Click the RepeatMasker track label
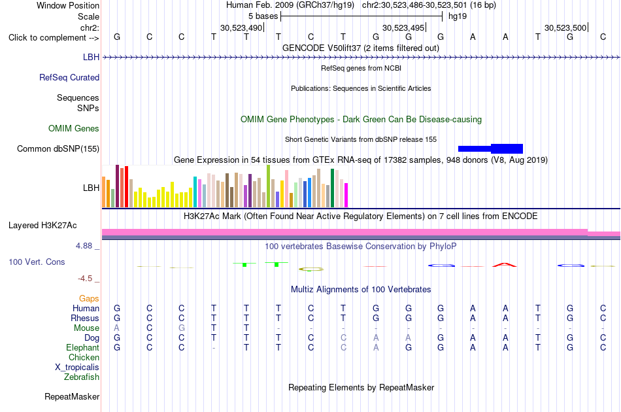 72,396
